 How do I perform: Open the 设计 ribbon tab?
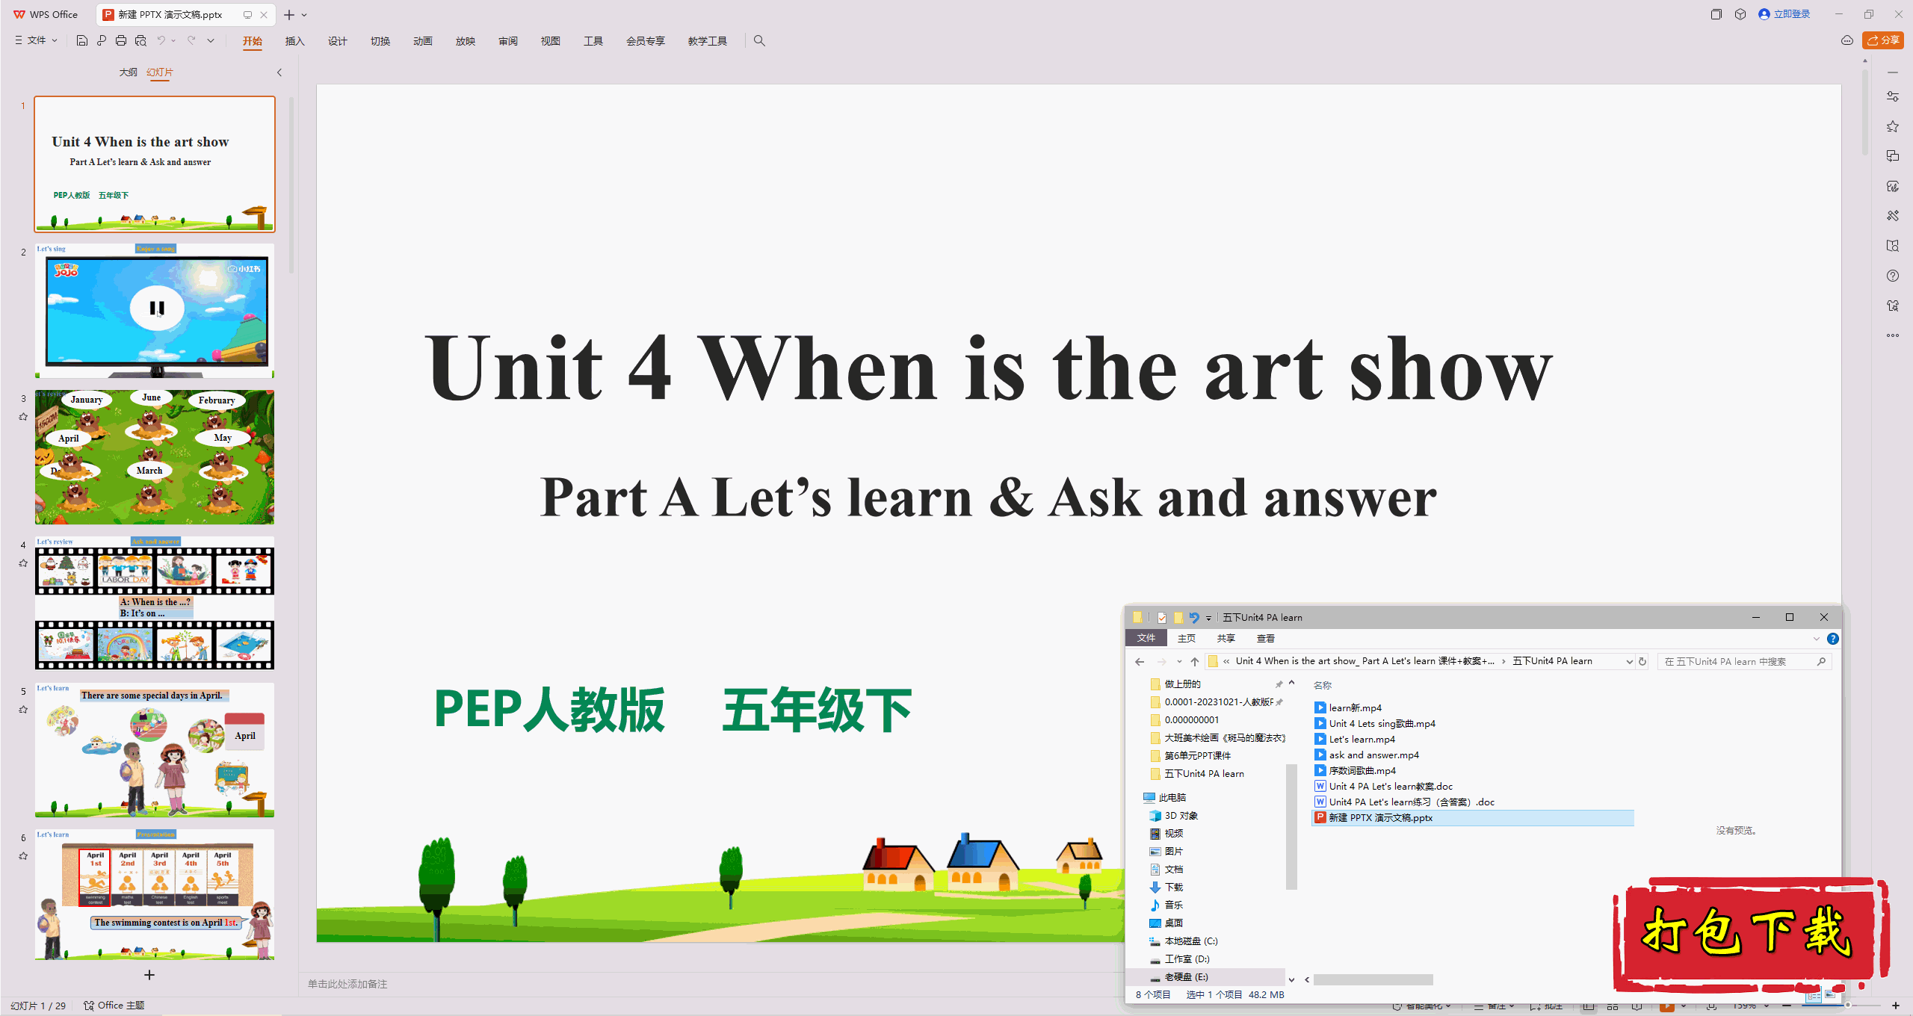pyautogui.click(x=338, y=41)
